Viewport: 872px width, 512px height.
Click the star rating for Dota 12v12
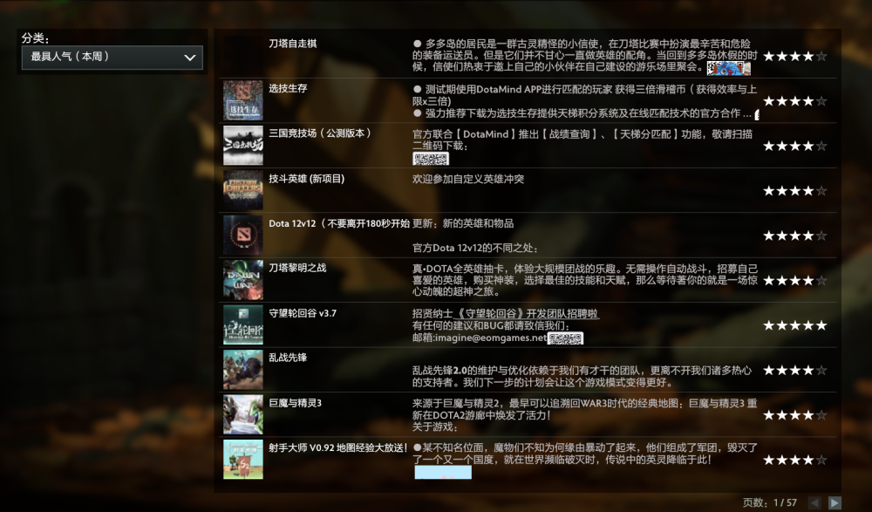pyautogui.click(x=794, y=236)
